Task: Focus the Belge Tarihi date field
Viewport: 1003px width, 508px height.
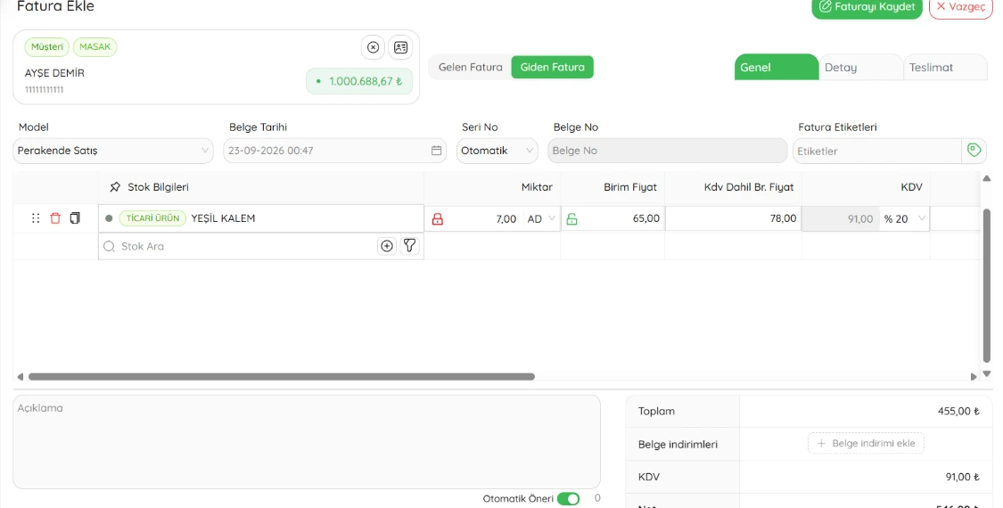Action: [334, 151]
